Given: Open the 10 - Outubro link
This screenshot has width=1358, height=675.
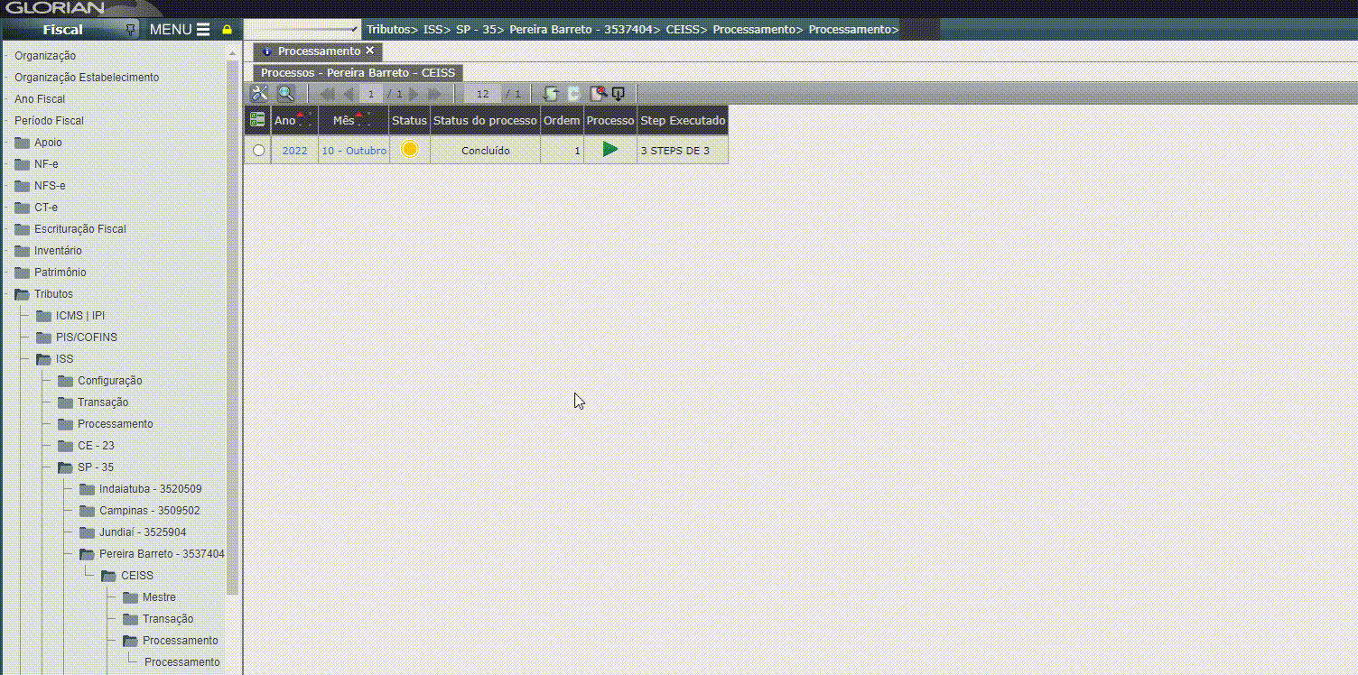Looking at the screenshot, I should point(354,151).
